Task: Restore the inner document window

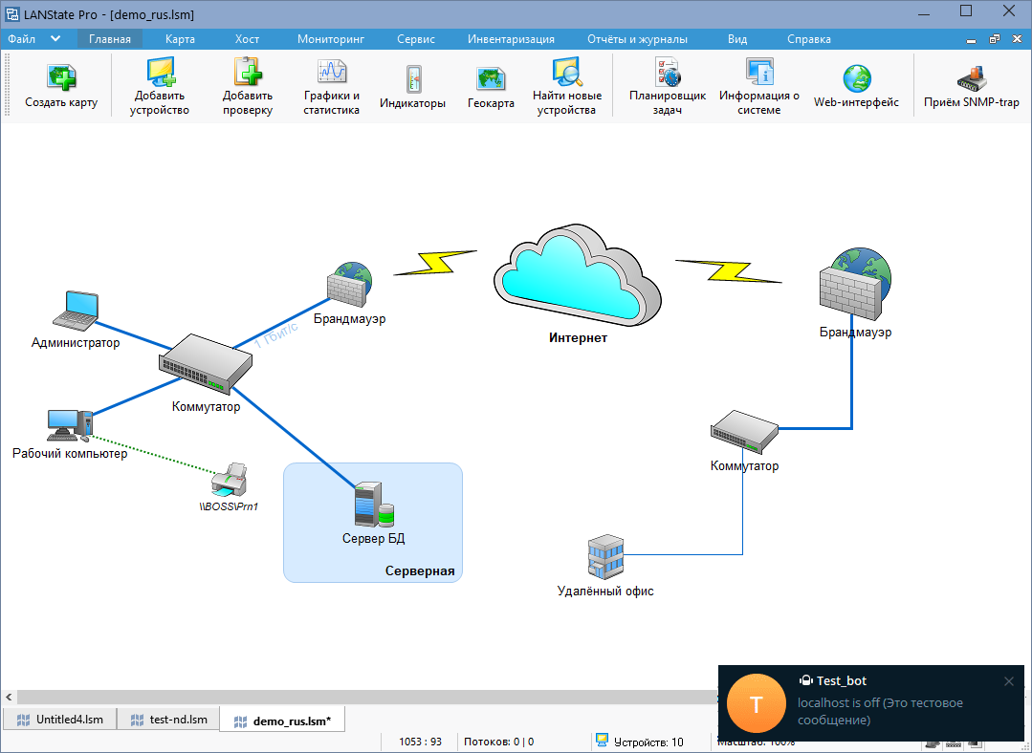Action: [995, 39]
